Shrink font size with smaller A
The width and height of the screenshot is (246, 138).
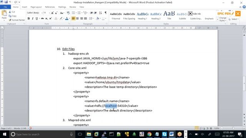[56, 13]
